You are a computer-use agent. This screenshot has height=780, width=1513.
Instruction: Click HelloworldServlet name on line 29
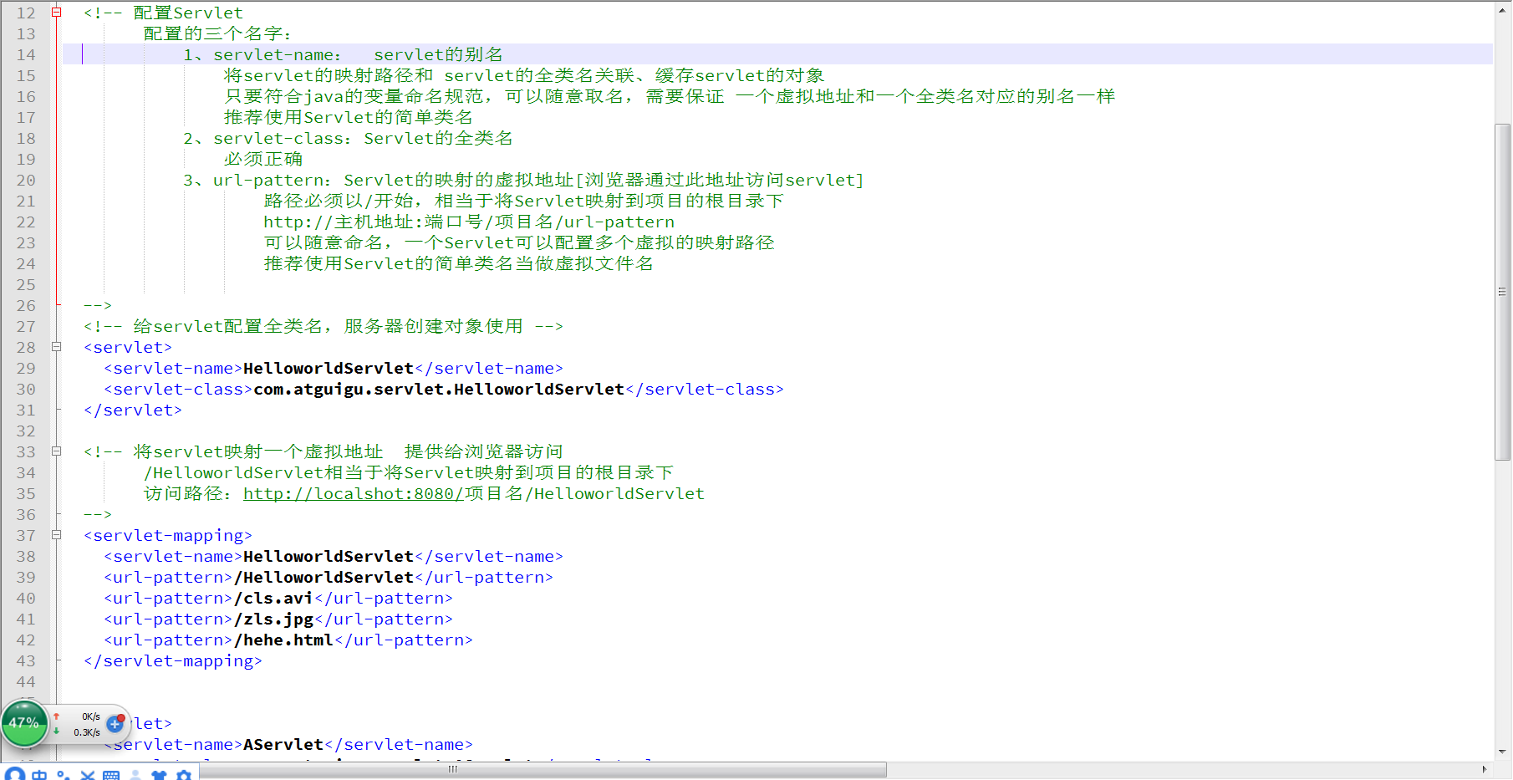(x=329, y=369)
